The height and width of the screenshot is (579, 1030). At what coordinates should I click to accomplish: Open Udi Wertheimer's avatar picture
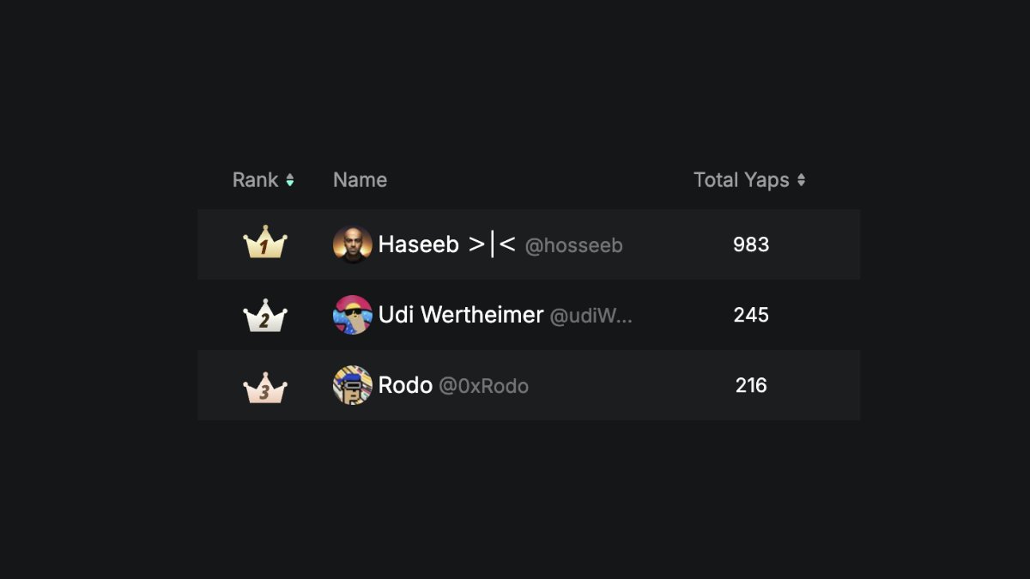[353, 315]
